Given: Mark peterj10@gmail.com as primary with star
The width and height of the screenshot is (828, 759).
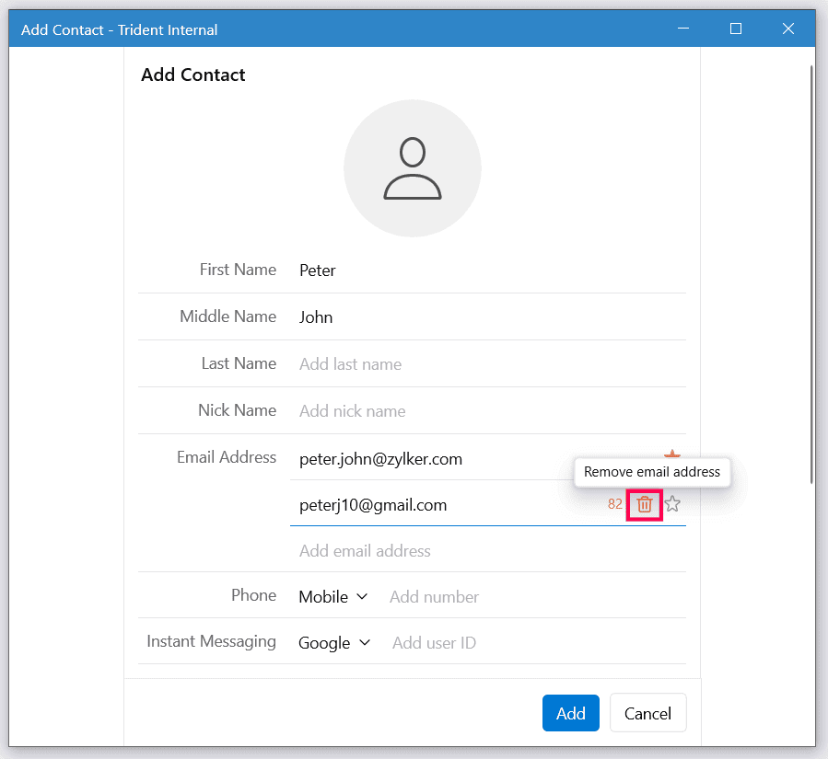Looking at the screenshot, I should (672, 504).
